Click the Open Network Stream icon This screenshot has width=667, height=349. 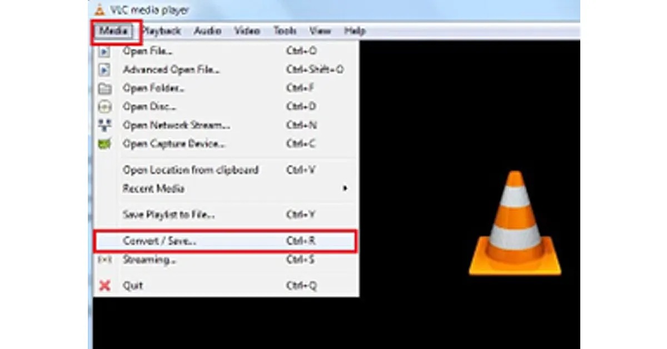pos(104,125)
